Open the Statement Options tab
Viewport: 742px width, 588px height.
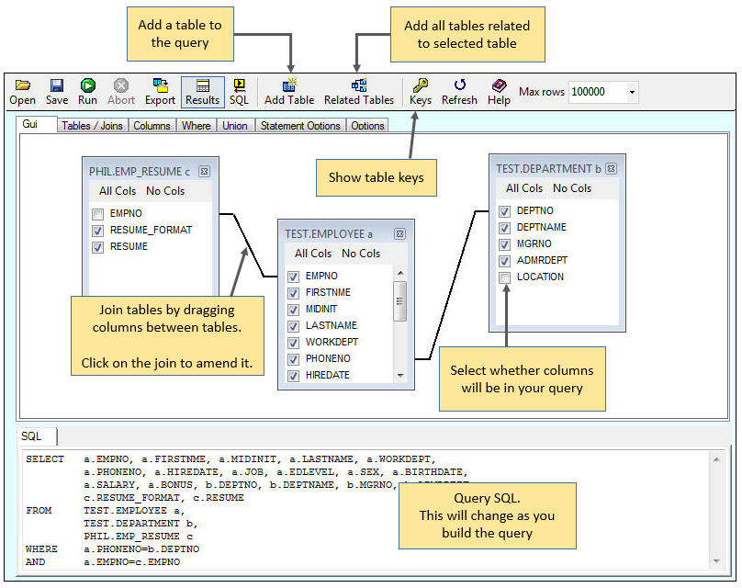pyautogui.click(x=300, y=126)
